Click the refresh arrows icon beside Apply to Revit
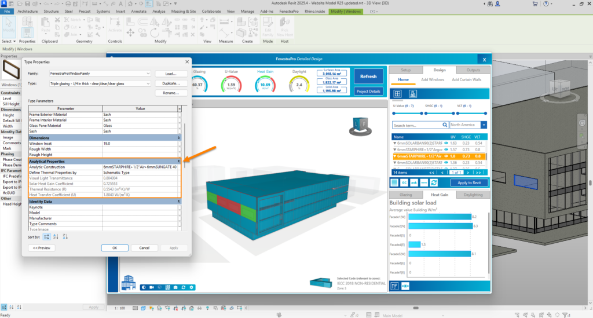This screenshot has height=318, width=593. [x=434, y=182]
